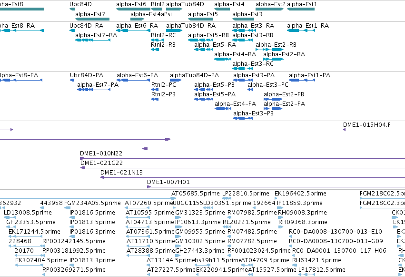The height and width of the screenshot is (277, 405).
Task: Open transcript alphaTub84D-RA
Action: (191, 26)
